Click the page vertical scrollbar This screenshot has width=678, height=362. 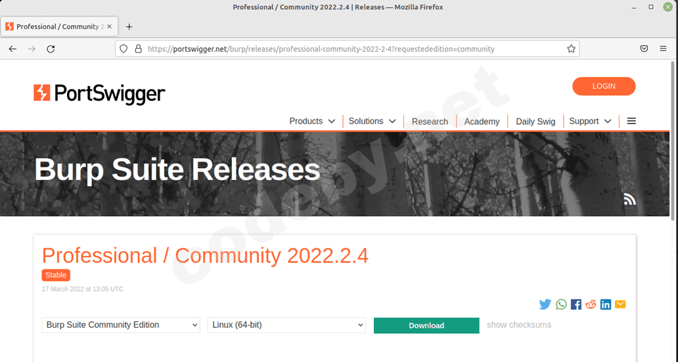[x=673, y=141]
